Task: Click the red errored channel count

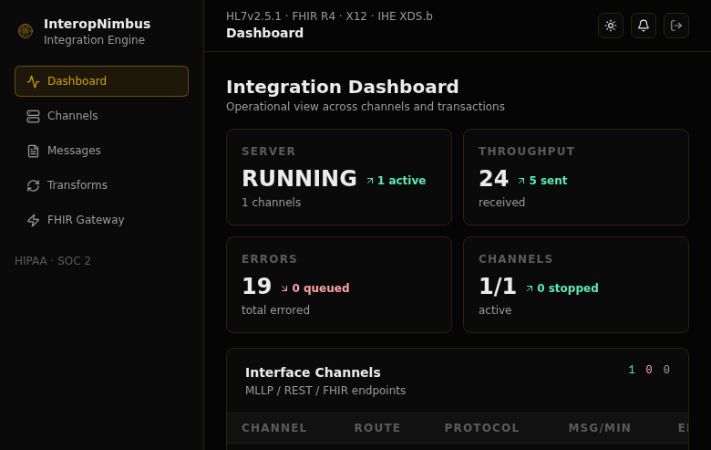Action: (x=649, y=370)
